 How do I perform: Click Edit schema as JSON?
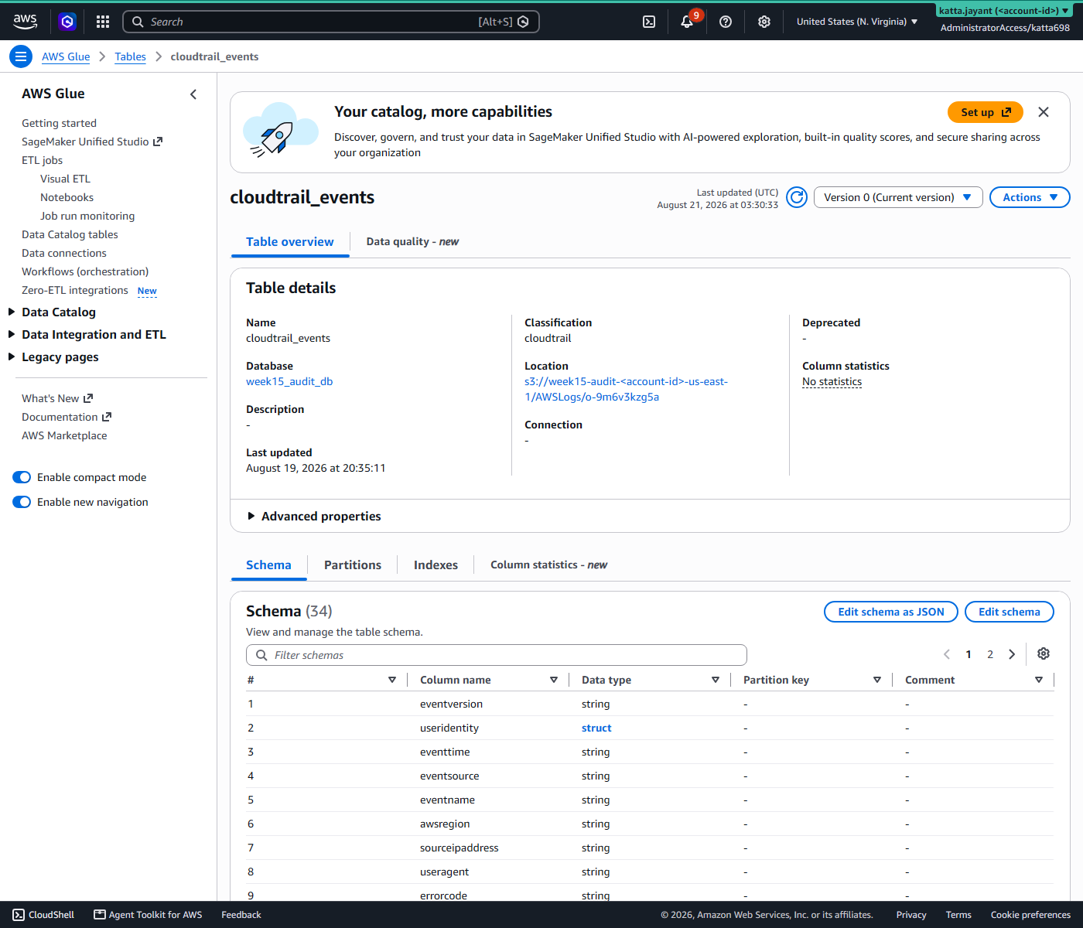(891, 612)
